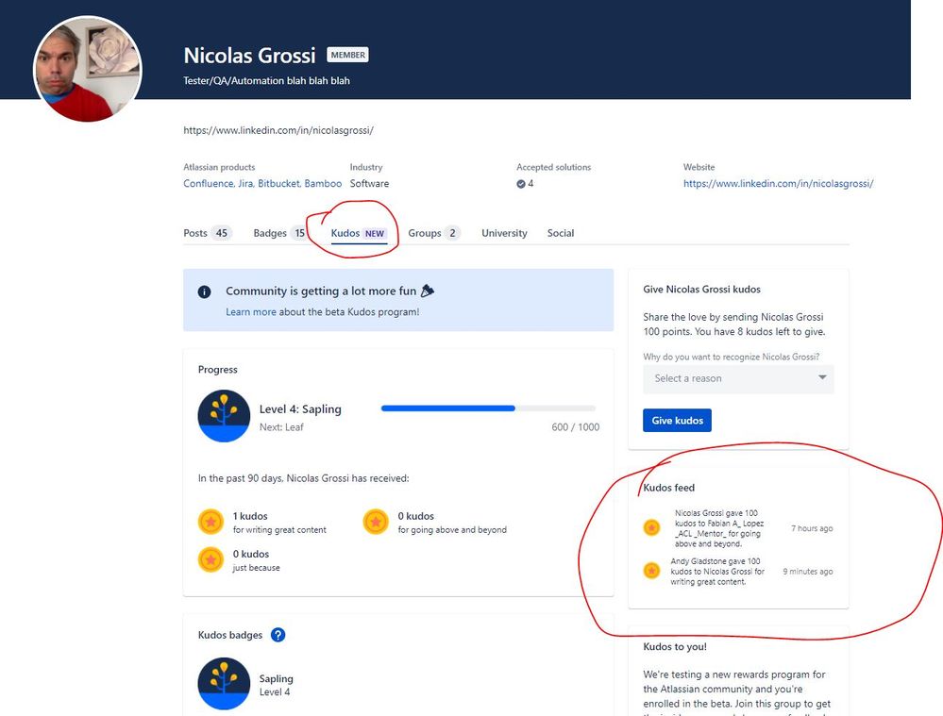Click the Kudos feed heading

668,488
